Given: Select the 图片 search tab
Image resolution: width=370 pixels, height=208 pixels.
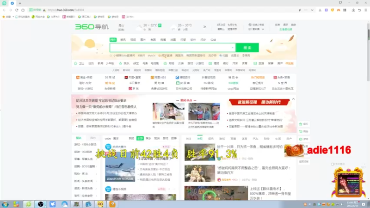Looking at the screenshot, I should click(143, 40).
